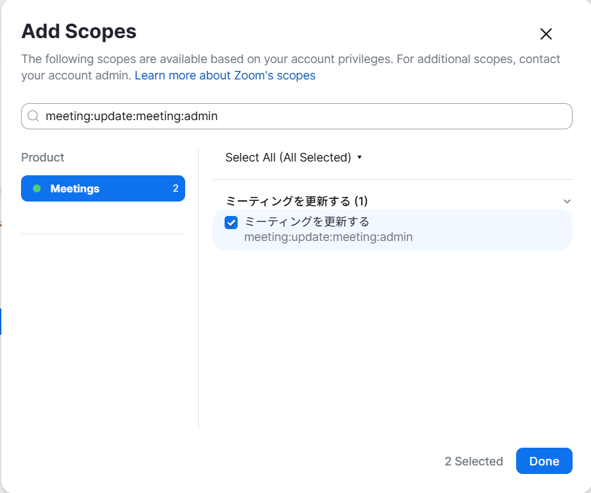Uncheck the ミーティングを更新する checkbox
This screenshot has width=591, height=493.
tap(231, 223)
